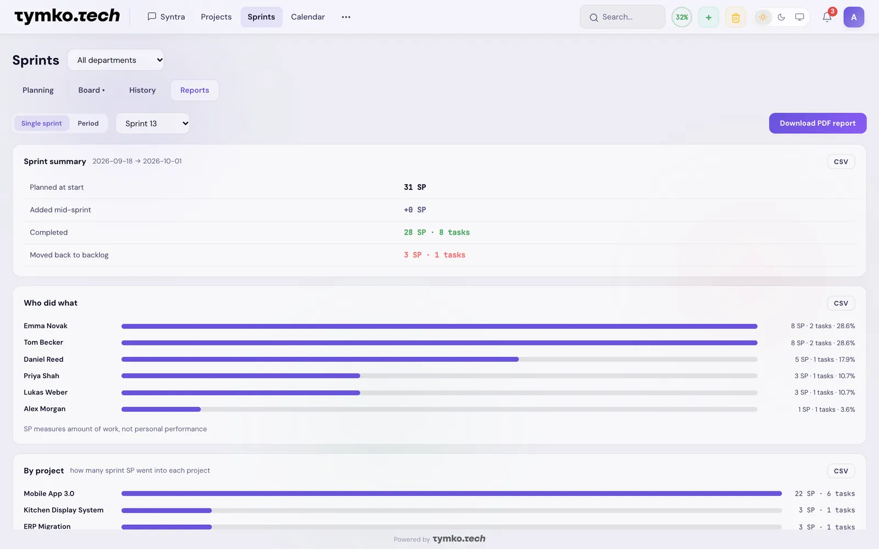Click the 28 SP · 8 tasks value
879x549 pixels.
437,232
